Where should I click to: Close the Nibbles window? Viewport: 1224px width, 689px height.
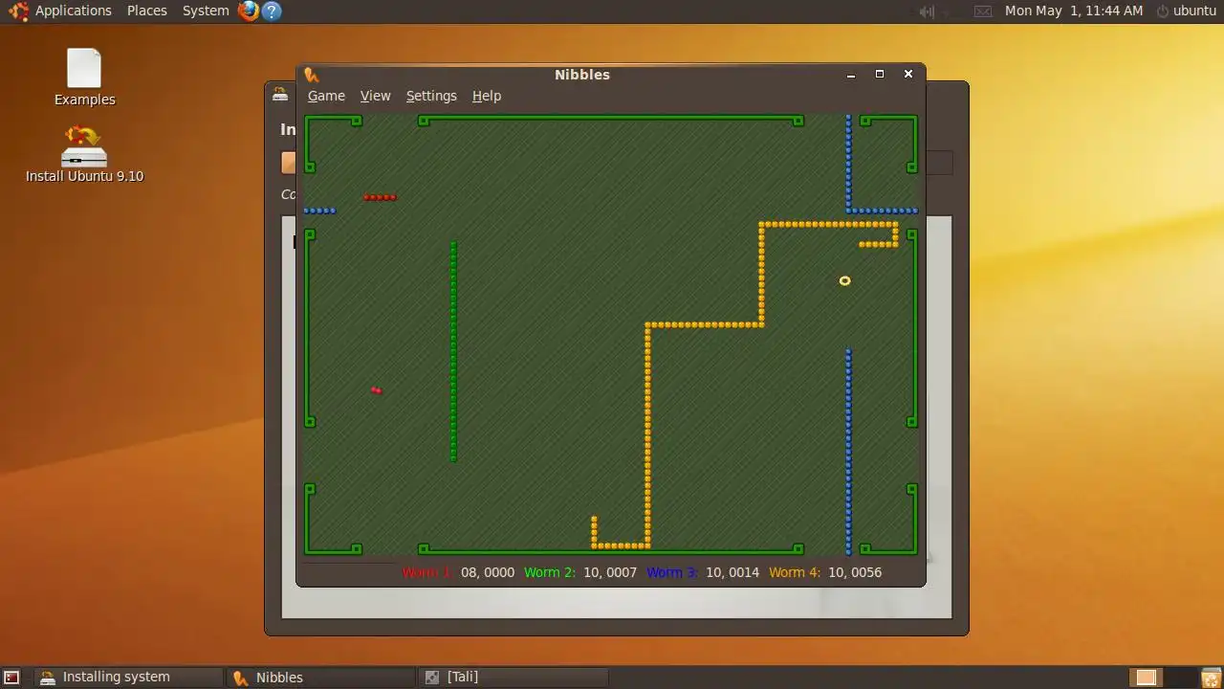coord(908,75)
